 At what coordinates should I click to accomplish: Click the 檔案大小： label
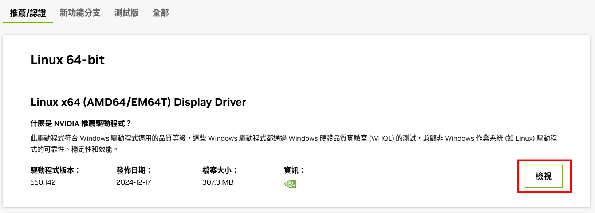(x=220, y=170)
